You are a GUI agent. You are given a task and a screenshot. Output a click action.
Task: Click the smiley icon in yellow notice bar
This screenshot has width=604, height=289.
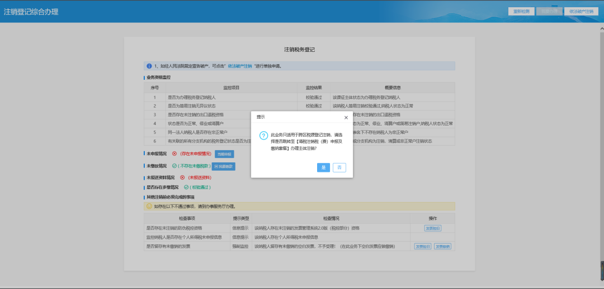(149, 206)
